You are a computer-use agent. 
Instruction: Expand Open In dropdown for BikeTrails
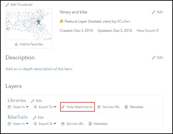(18, 124)
